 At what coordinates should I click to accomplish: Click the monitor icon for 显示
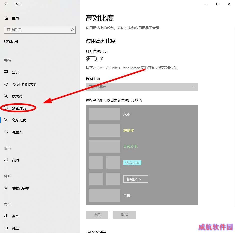point(6,72)
